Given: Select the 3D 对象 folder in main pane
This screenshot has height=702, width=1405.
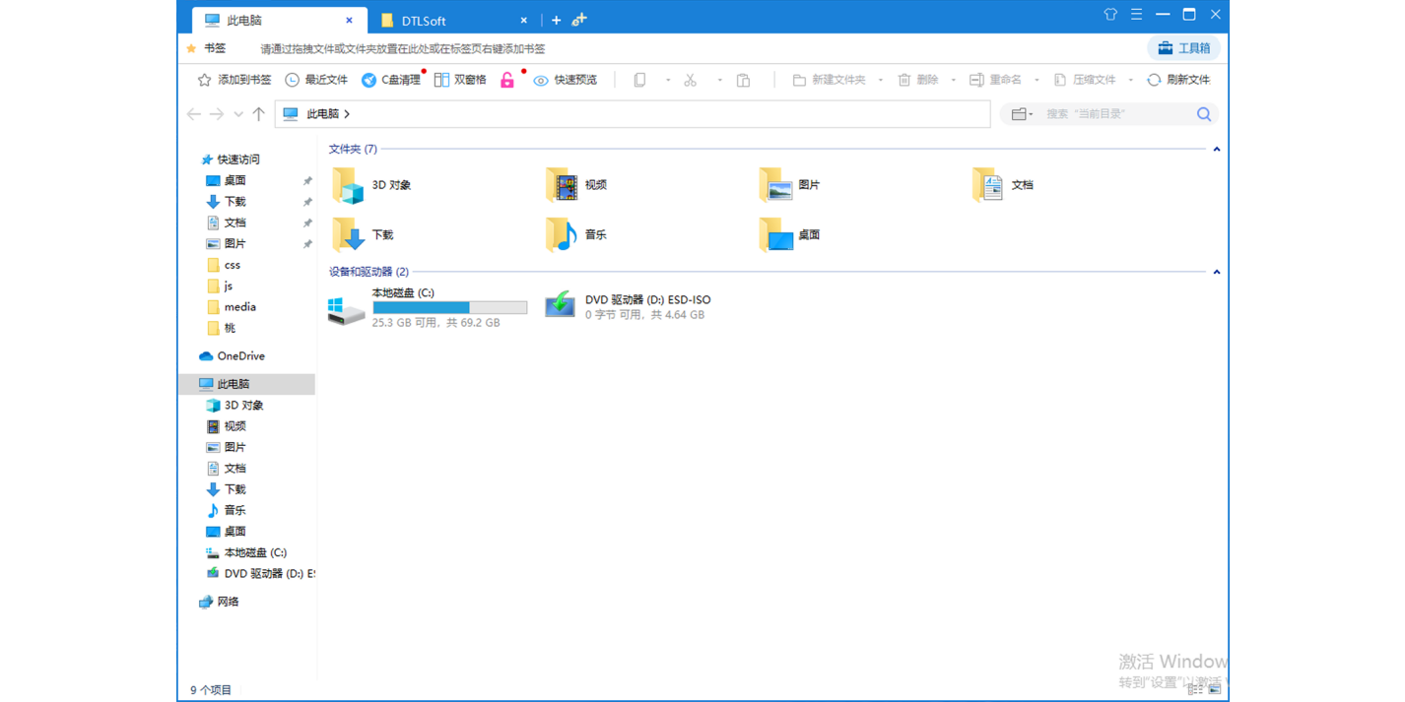Looking at the screenshot, I should 372,185.
